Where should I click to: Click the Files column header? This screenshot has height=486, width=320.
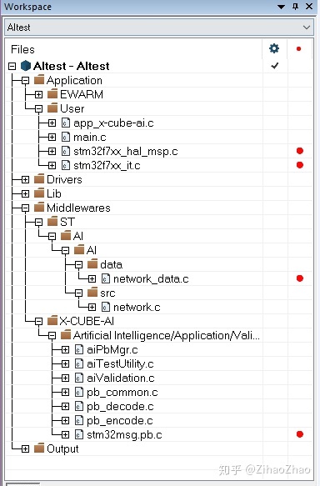pyautogui.click(x=22, y=49)
